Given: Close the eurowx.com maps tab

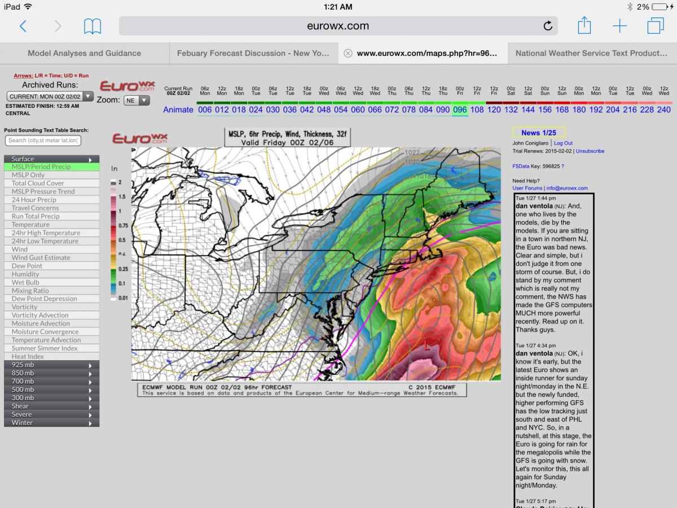Looking at the screenshot, I should [x=348, y=53].
